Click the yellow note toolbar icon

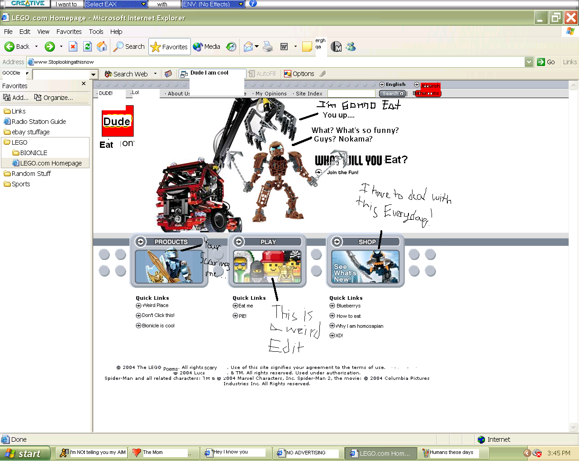pos(307,47)
